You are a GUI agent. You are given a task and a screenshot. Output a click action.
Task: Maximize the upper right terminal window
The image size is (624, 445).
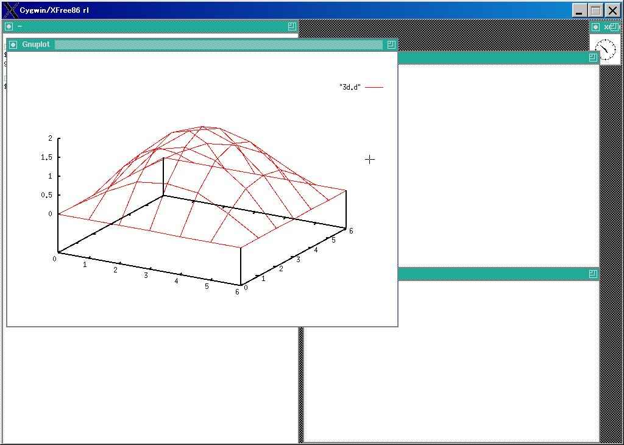pos(593,58)
